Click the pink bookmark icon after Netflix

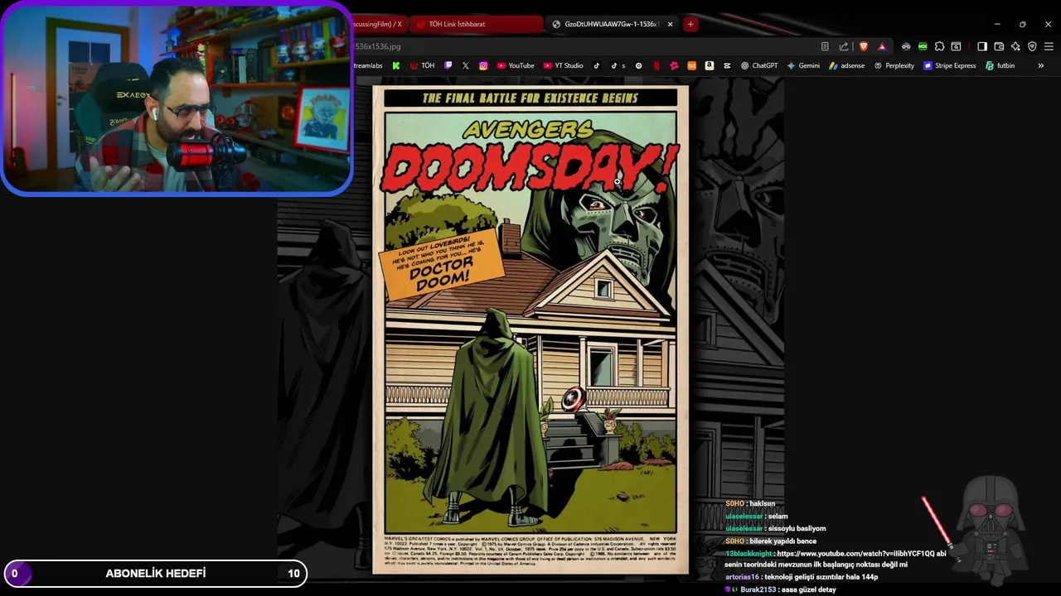(674, 65)
